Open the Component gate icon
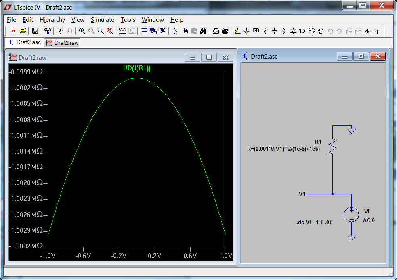This screenshot has width=397, height=280. click(x=302, y=31)
